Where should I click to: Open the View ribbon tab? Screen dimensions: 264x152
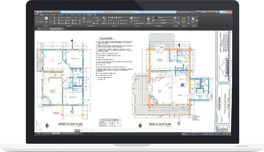coord(67,15)
